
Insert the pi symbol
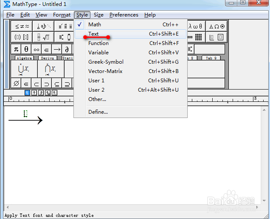pyautogui.click(x=16, y=49)
